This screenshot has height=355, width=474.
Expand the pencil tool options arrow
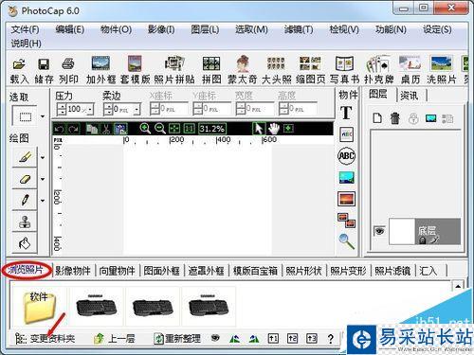(x=43, y=201)
